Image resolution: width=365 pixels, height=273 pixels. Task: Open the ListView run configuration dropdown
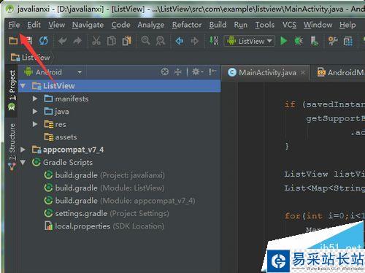250,41
